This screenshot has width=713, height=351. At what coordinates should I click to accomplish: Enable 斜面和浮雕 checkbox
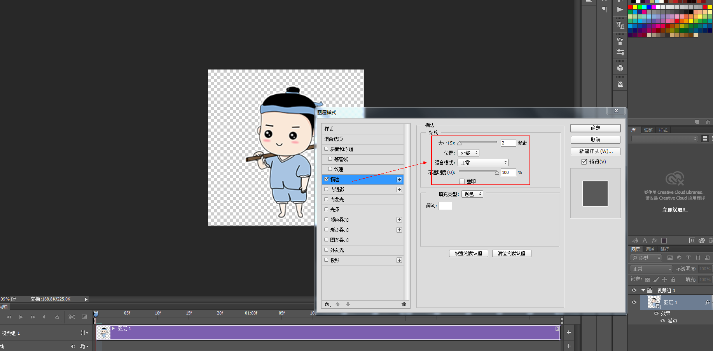click(x=326, y=149)
